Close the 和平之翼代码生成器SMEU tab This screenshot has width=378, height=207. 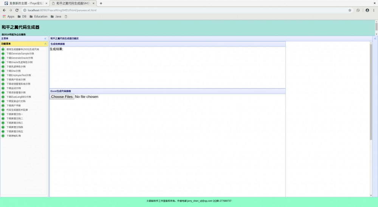pyautogui.click(x=93, y=3)
